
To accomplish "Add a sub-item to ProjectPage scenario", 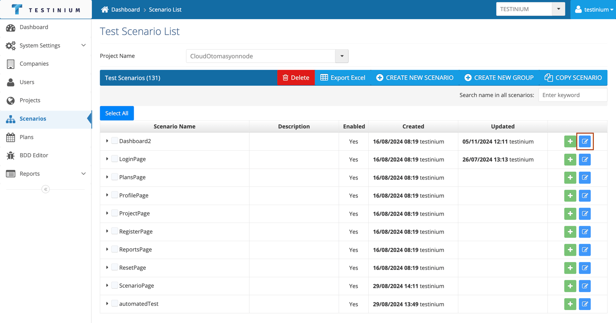I will click(x=570, y=214).
